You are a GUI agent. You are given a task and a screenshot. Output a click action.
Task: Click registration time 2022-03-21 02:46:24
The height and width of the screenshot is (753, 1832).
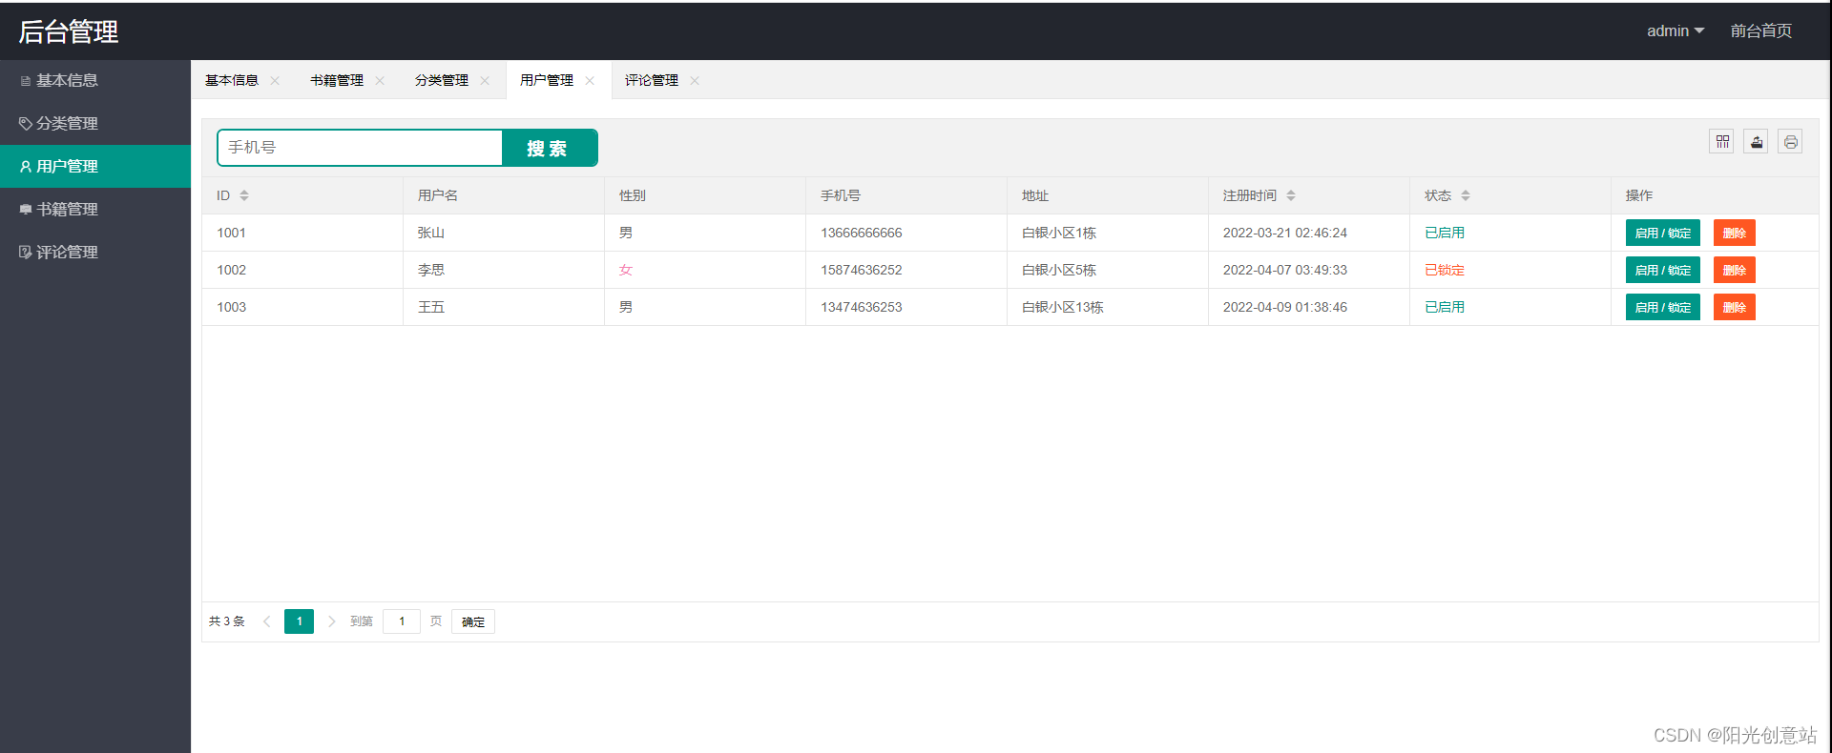click(1284, 233)
